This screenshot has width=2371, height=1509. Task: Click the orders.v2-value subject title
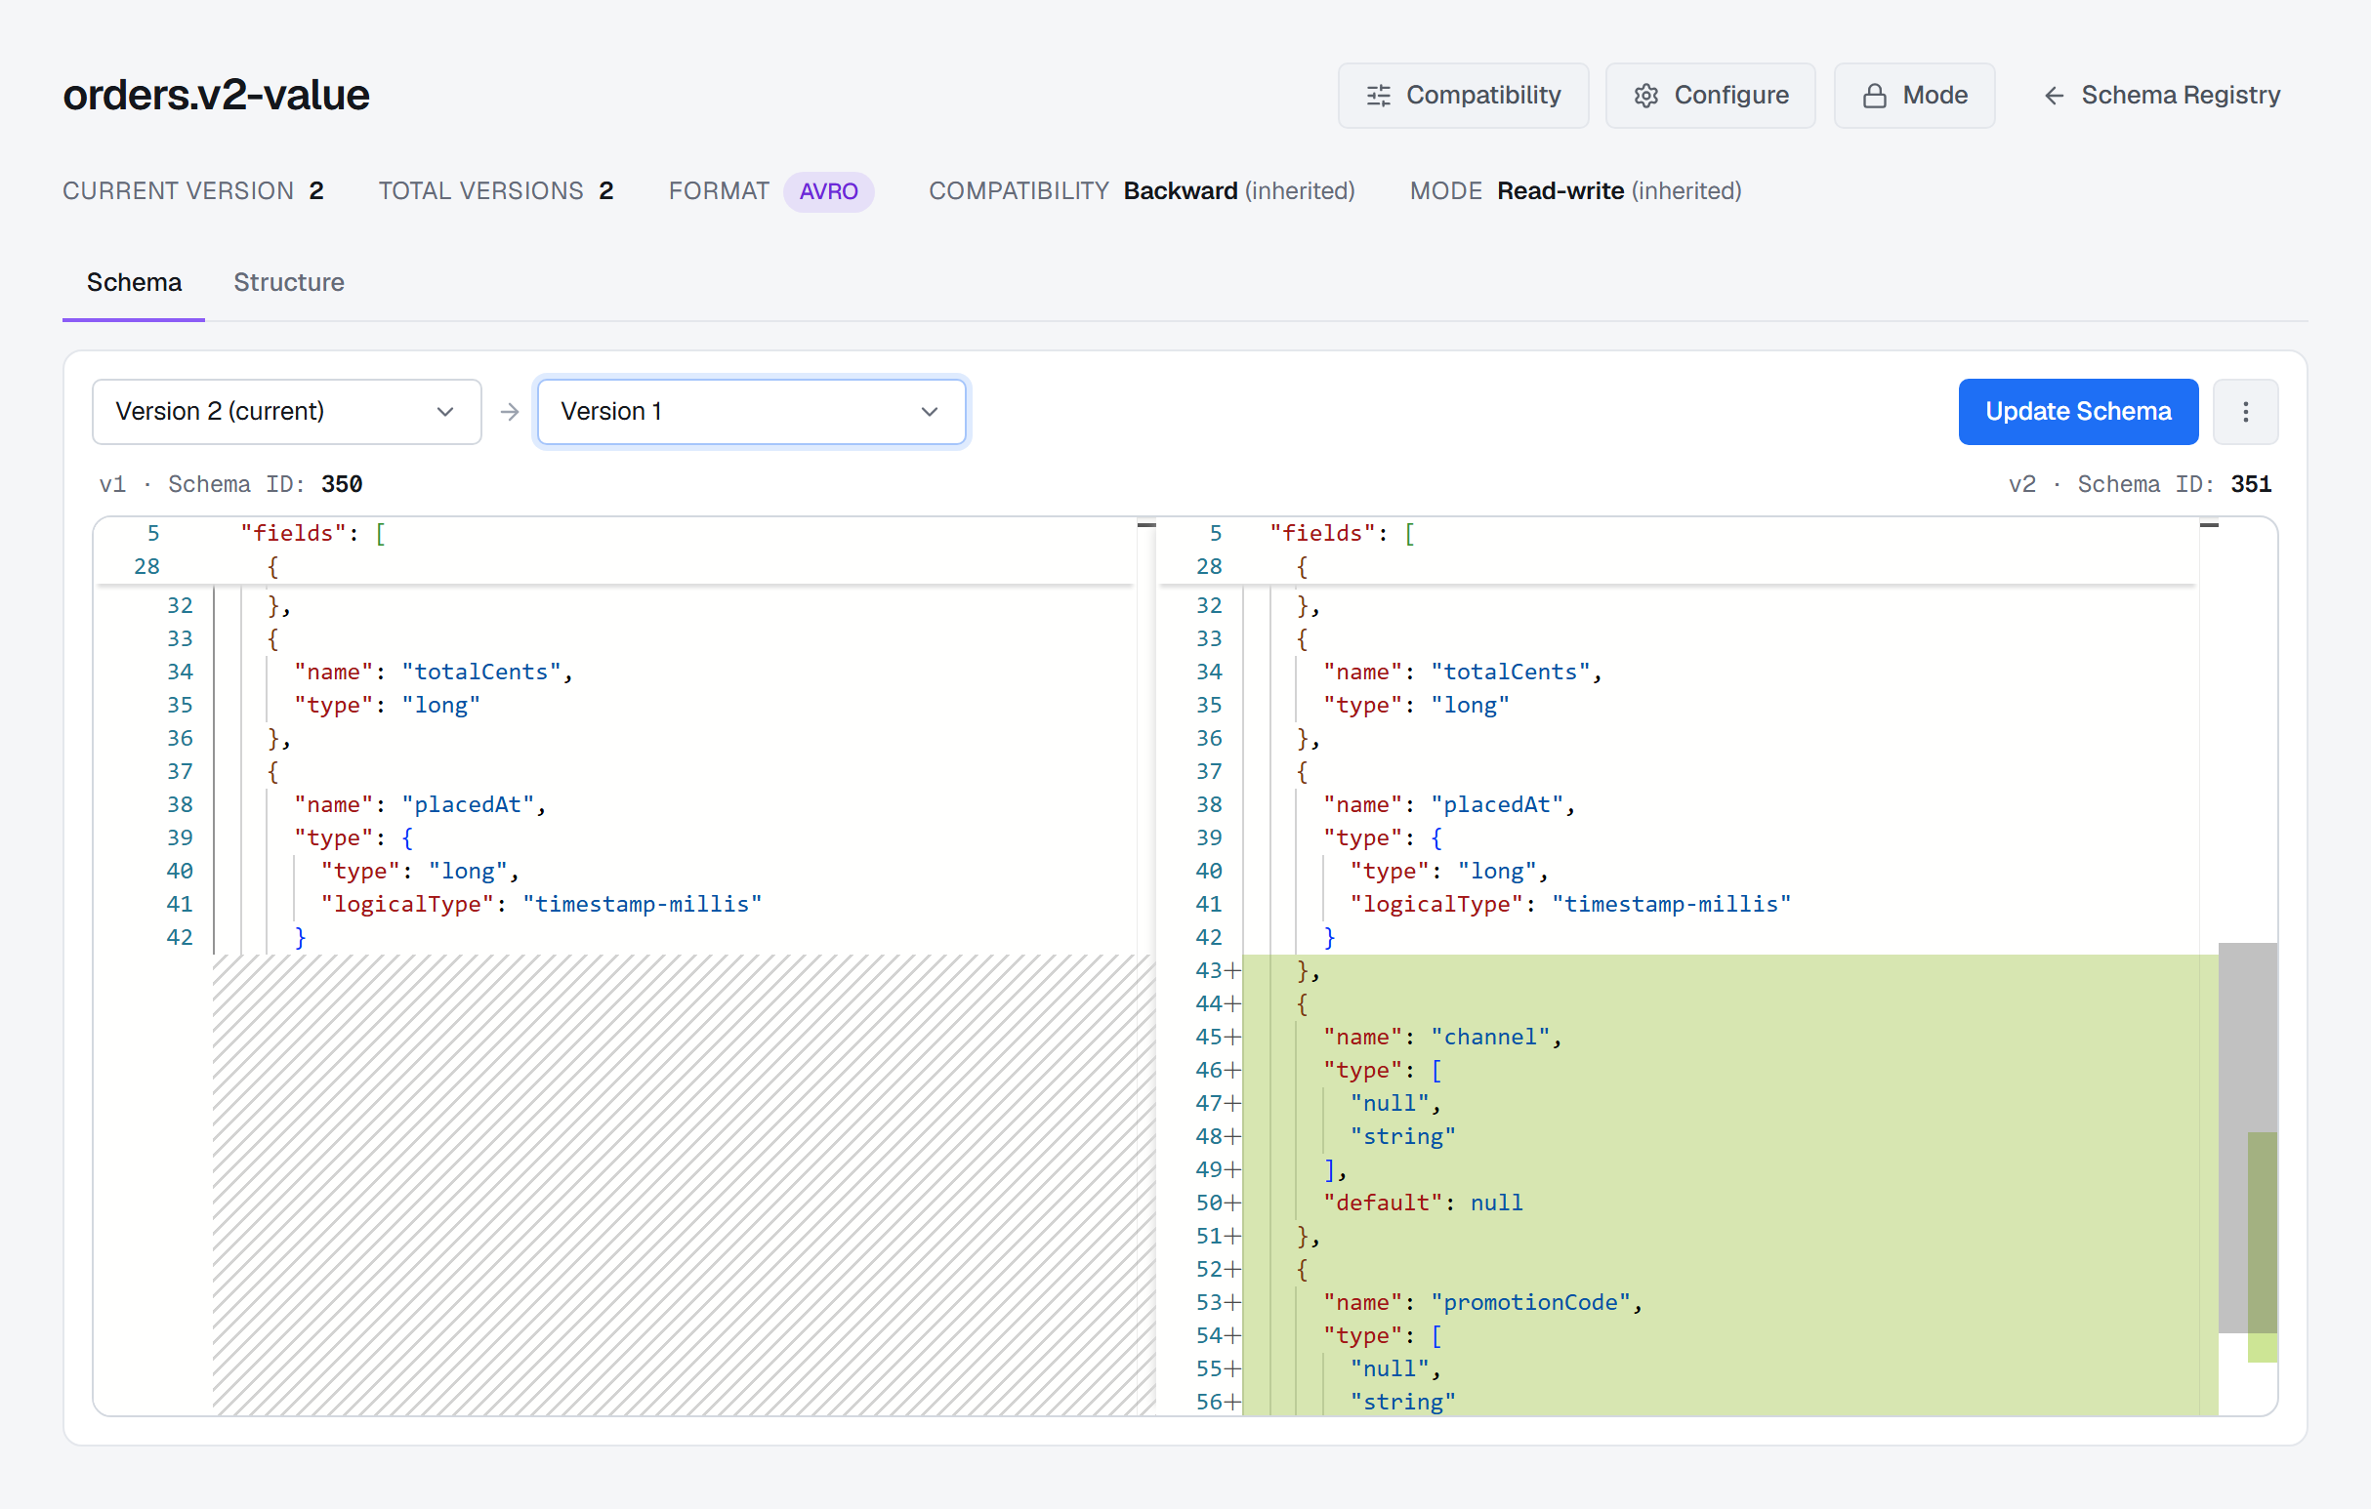pyautogui.click(x=217, y=95)
